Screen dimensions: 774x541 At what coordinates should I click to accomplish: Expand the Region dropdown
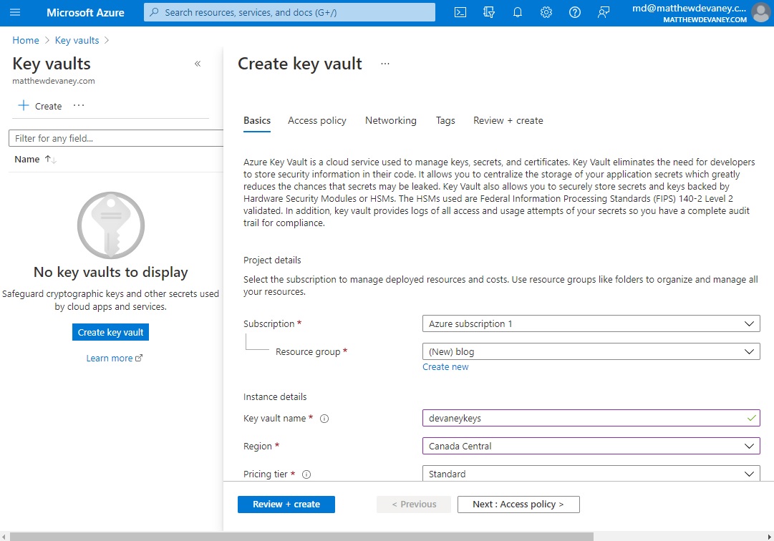click(591, 447)
